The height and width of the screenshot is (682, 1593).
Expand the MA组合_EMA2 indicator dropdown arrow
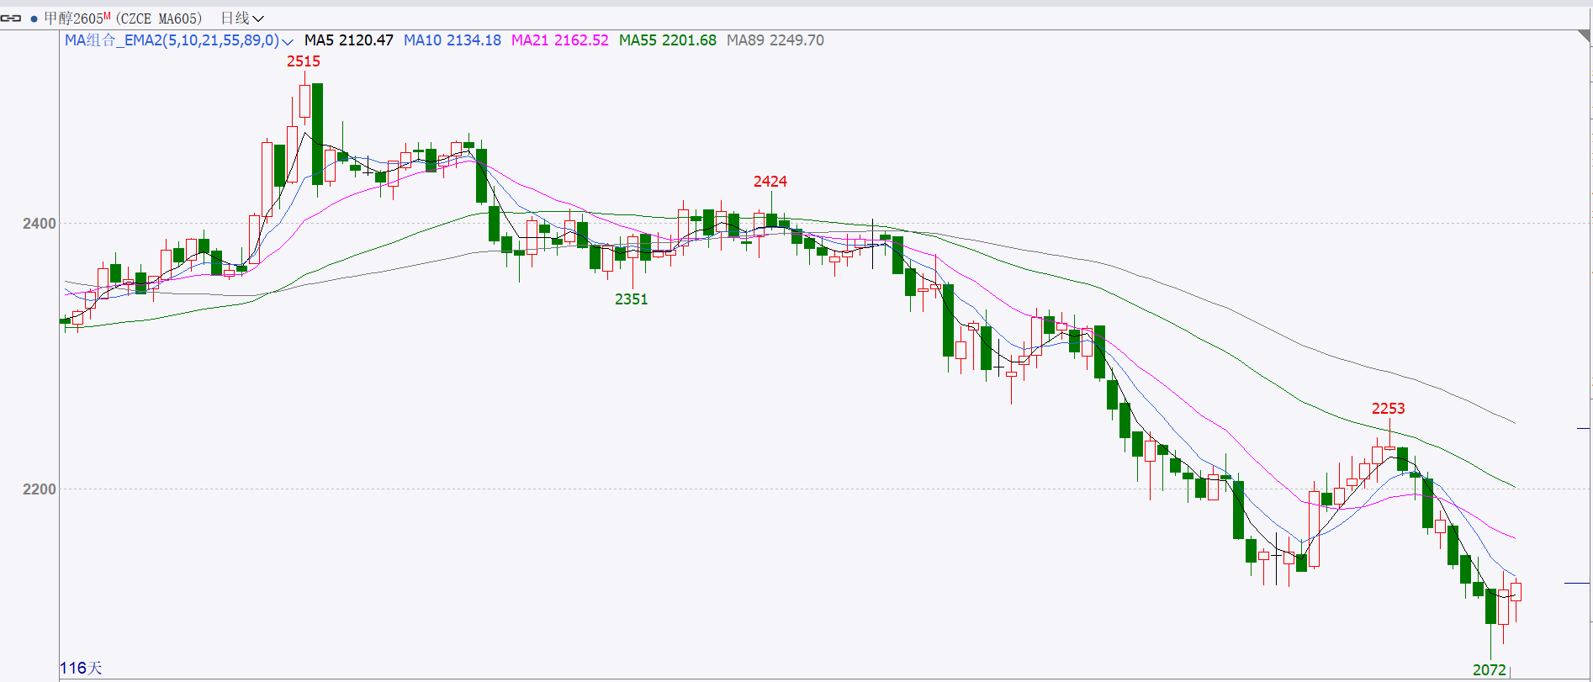288,41
